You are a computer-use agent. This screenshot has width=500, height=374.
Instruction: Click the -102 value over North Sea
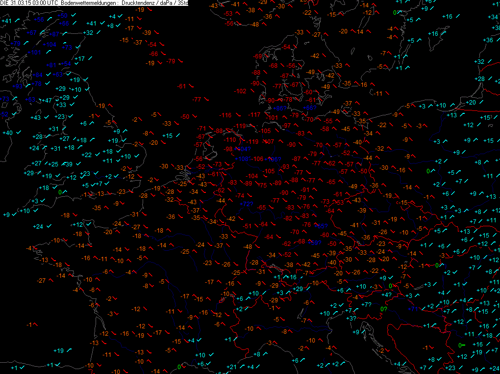240,91
